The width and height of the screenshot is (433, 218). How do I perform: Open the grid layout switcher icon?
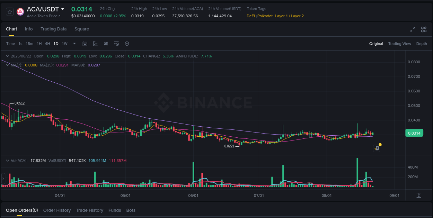(424, 30)
